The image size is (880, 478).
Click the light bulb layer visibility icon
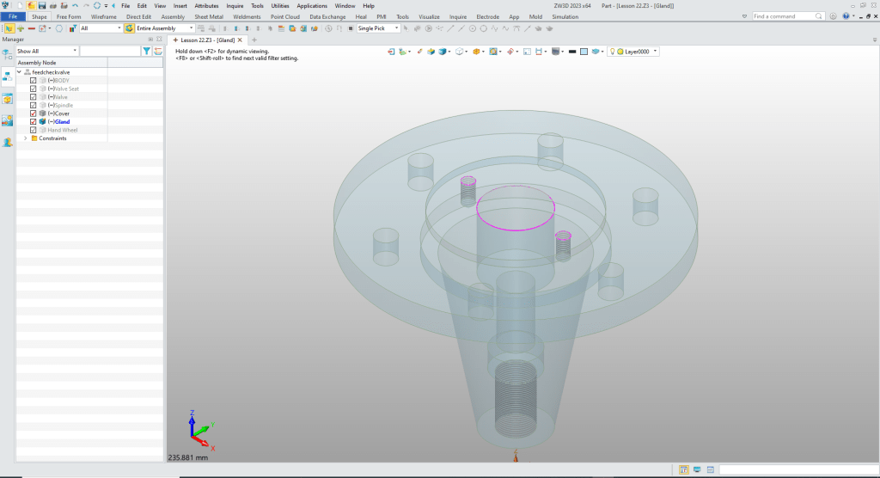point(613,52)
